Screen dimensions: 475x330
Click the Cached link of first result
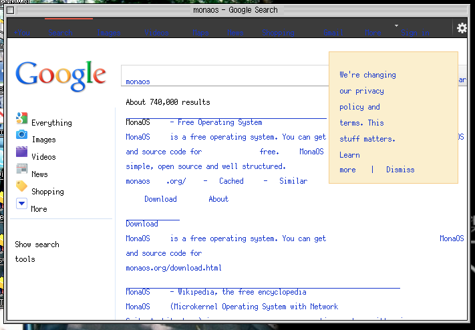tap(231, 181)
